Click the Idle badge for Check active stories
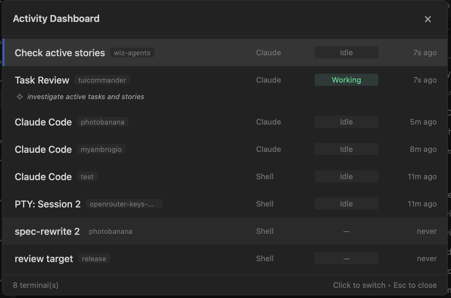This screenshot has width=451, height=298. 346,52
